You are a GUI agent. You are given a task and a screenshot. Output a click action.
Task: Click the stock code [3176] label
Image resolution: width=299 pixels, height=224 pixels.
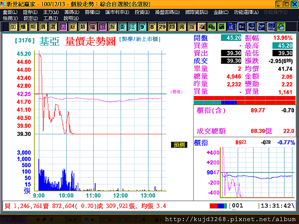click(x=25, y=40)
